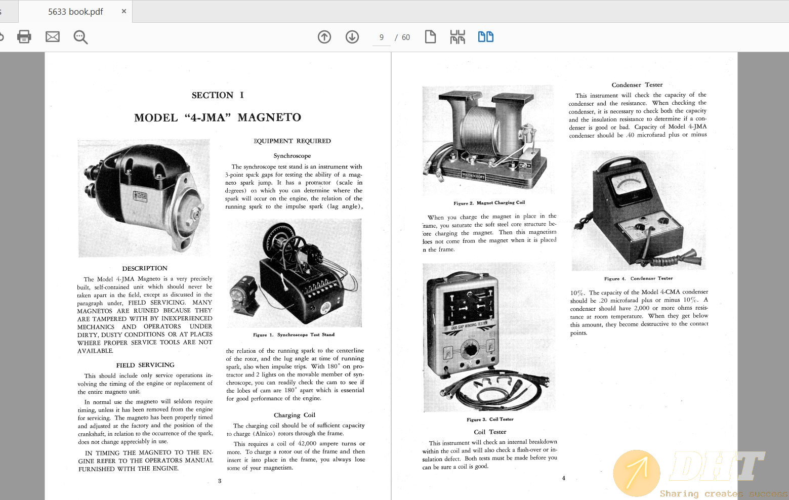Switch to single page view

pos(430,36)
